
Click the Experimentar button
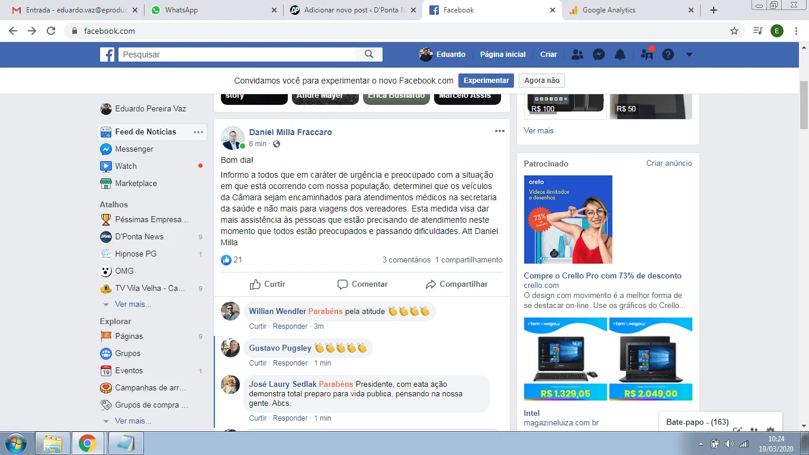486,81
